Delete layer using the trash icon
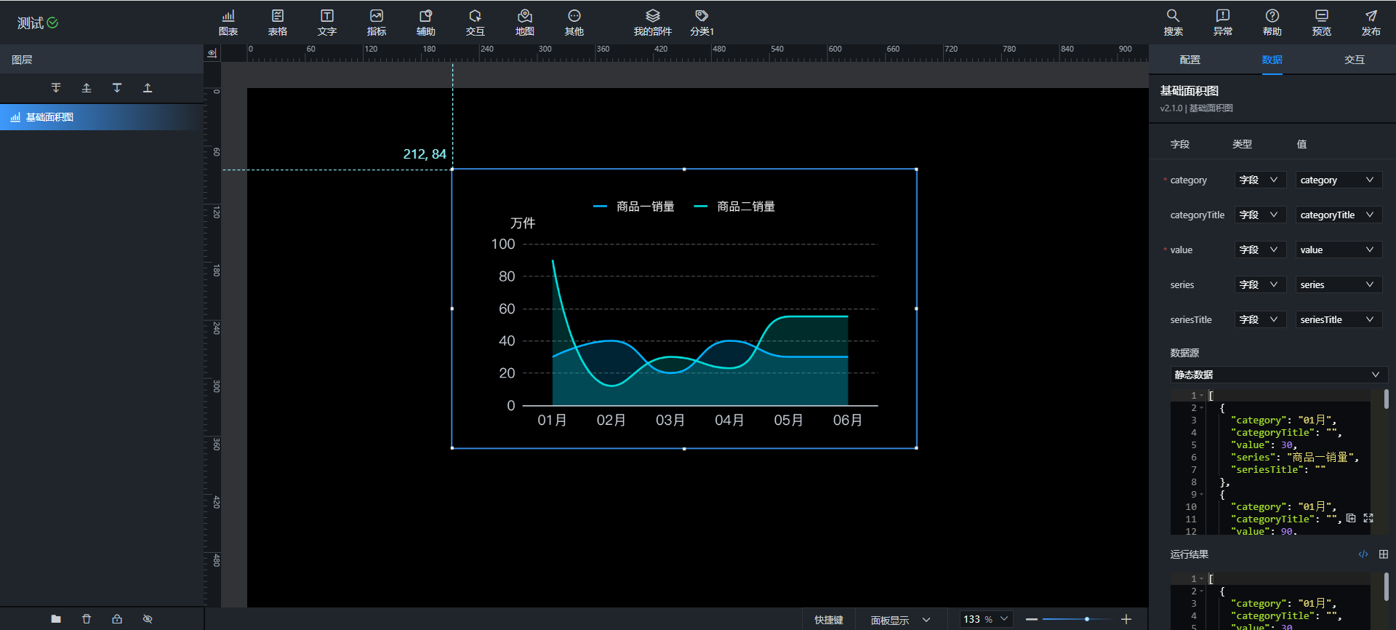1396x630 pixels. tap(87, 619)
